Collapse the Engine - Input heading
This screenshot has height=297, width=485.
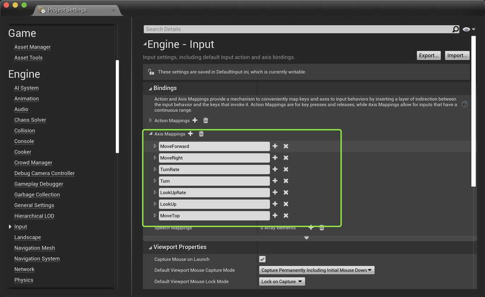tap(145, 44)
